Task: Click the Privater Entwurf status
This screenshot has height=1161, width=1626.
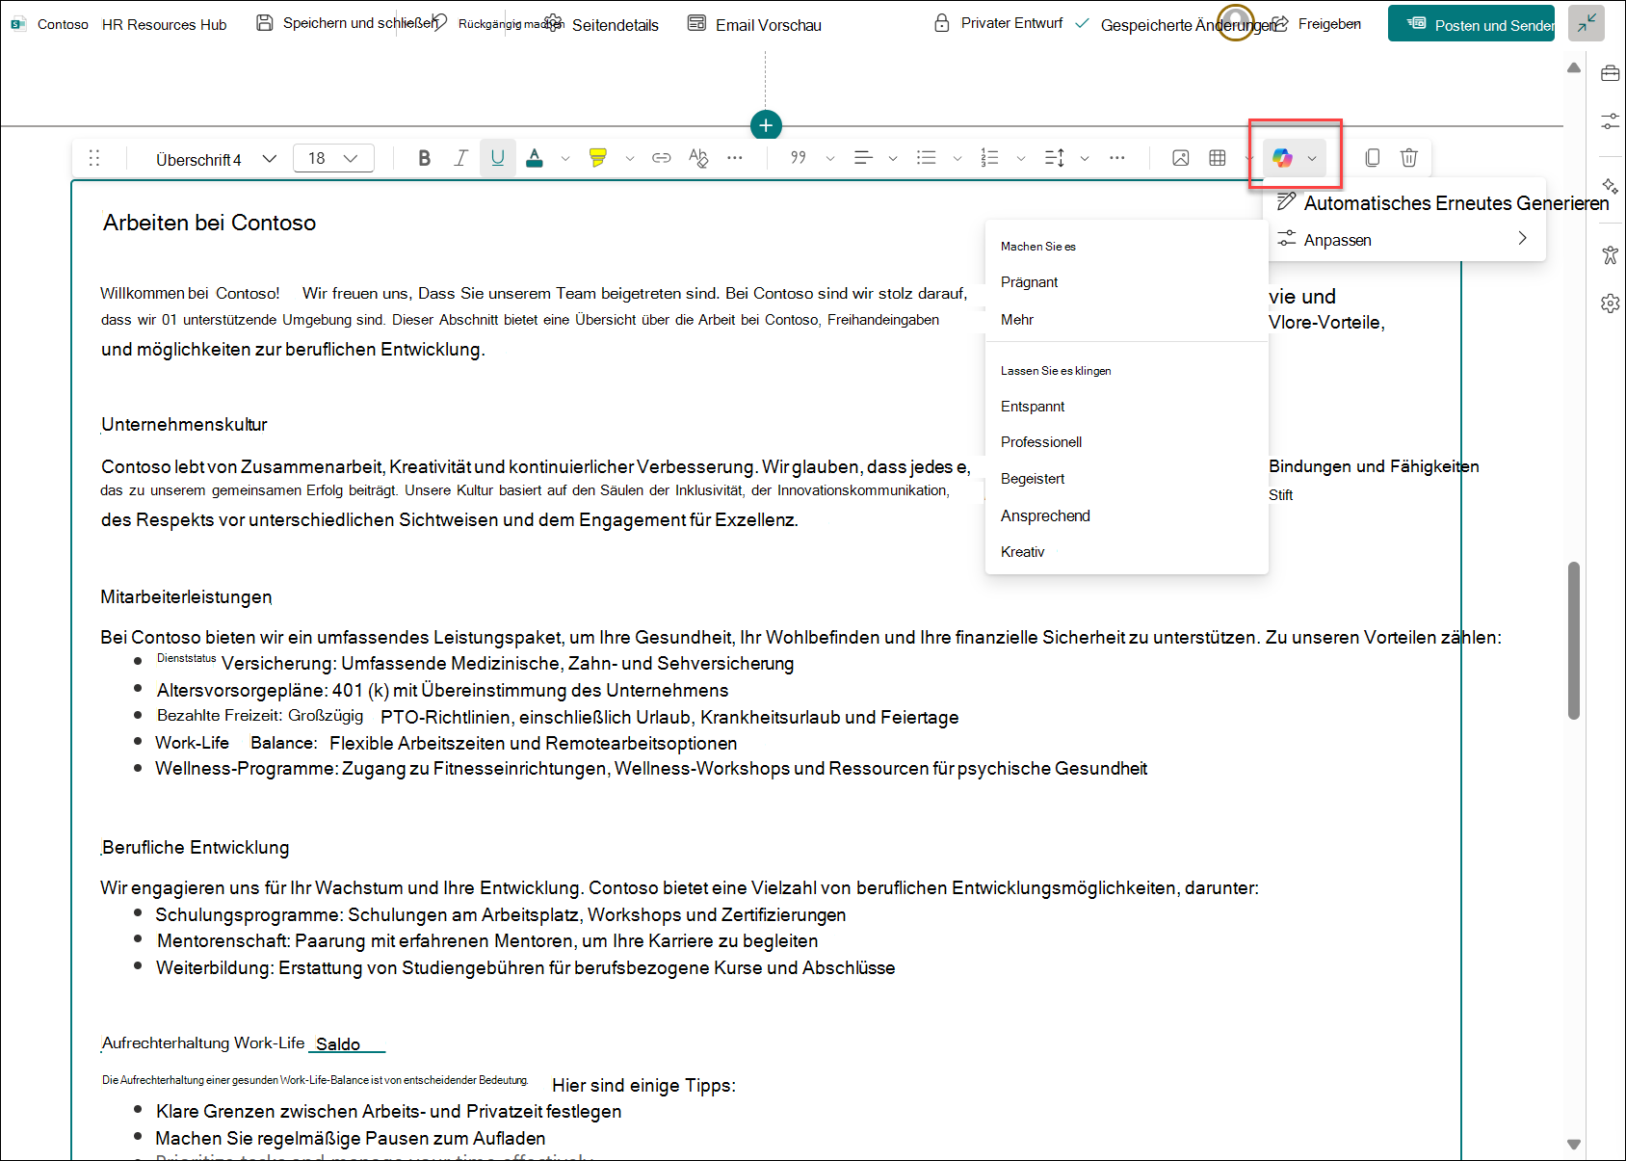Action: coord(999,23)
